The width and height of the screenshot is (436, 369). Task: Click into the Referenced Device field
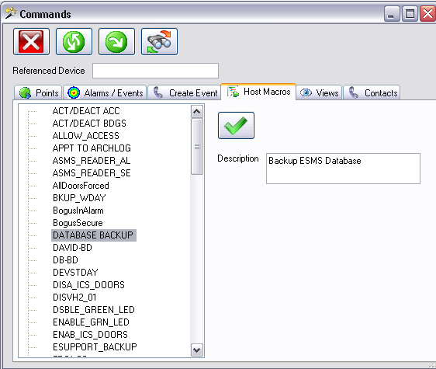(155, 71)
